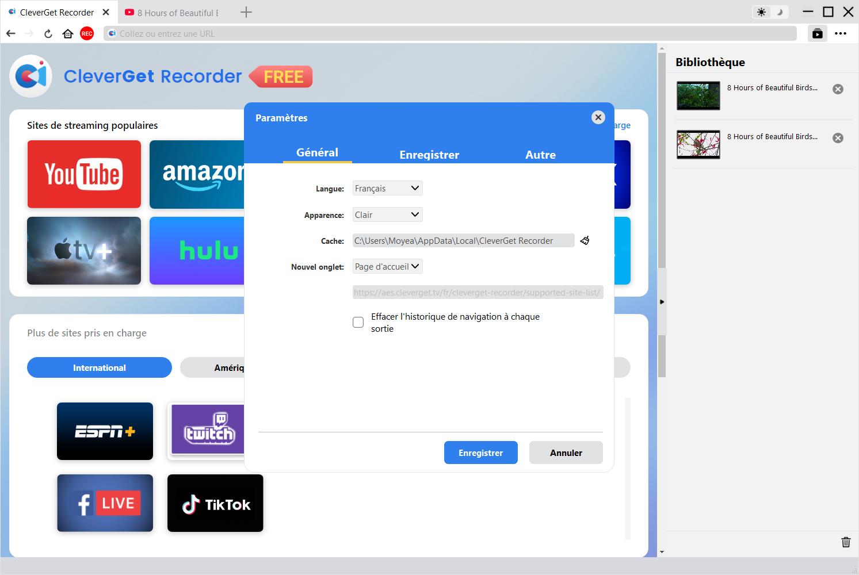Delete all with the trash icon

coord(846,542)
